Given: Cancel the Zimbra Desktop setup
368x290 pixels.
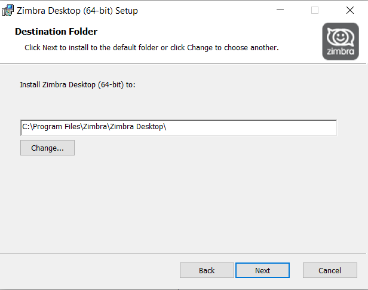Looking at the screenshot, I should coord(330,270).
